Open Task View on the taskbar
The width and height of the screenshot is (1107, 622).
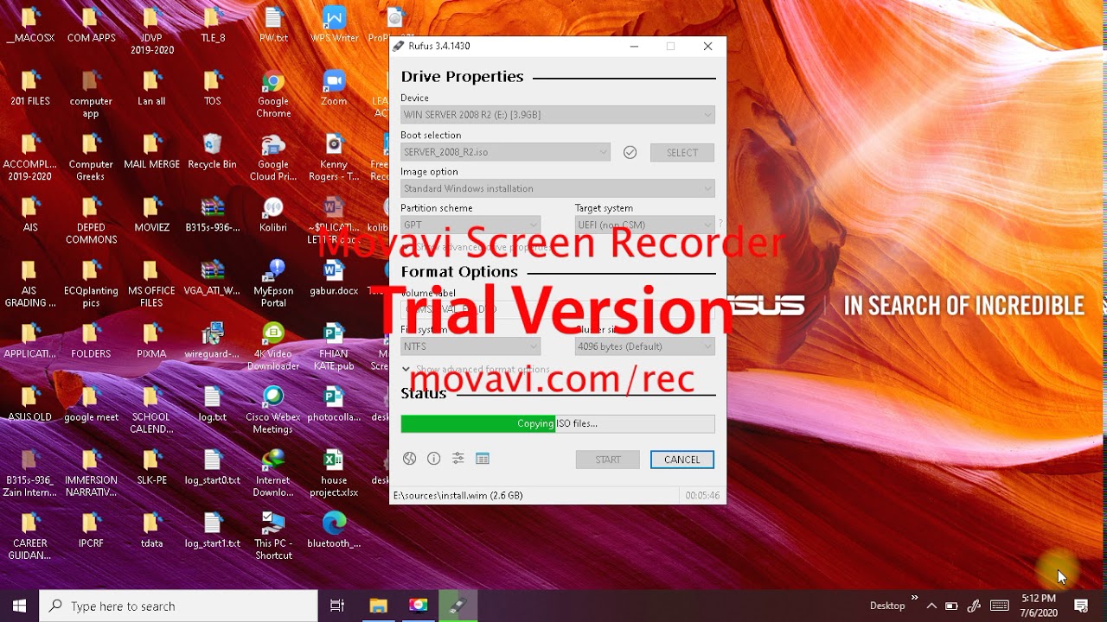337,606
